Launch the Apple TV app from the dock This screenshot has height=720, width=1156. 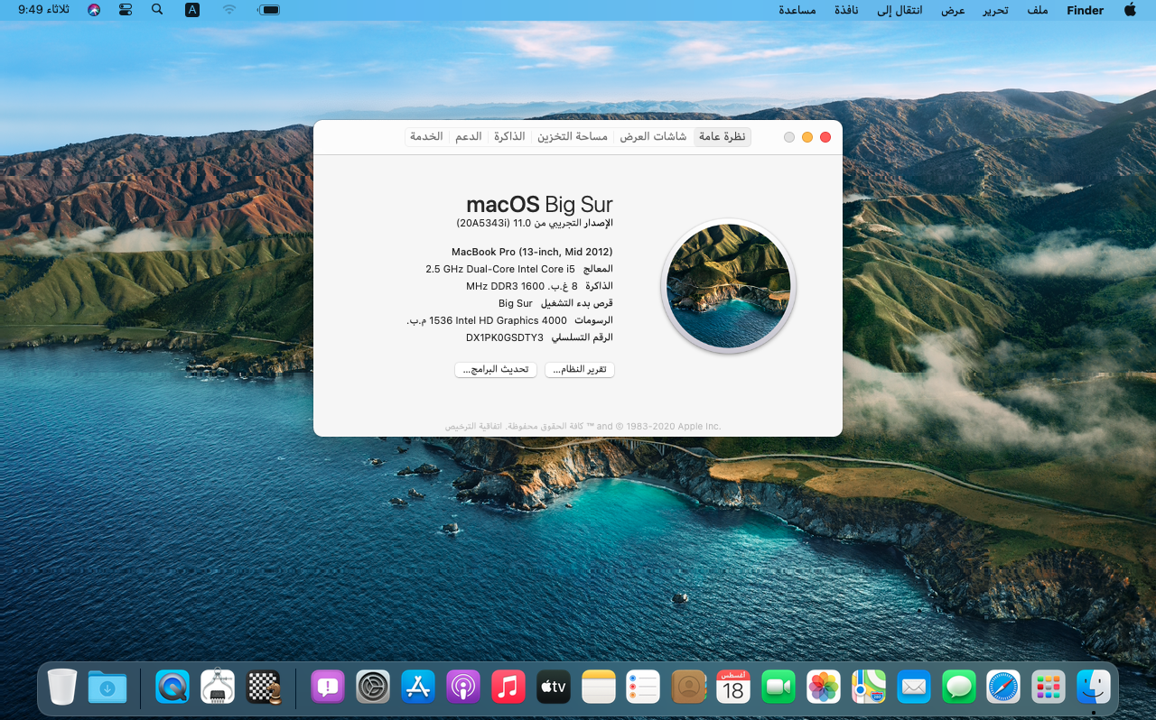tap(554, 687)
